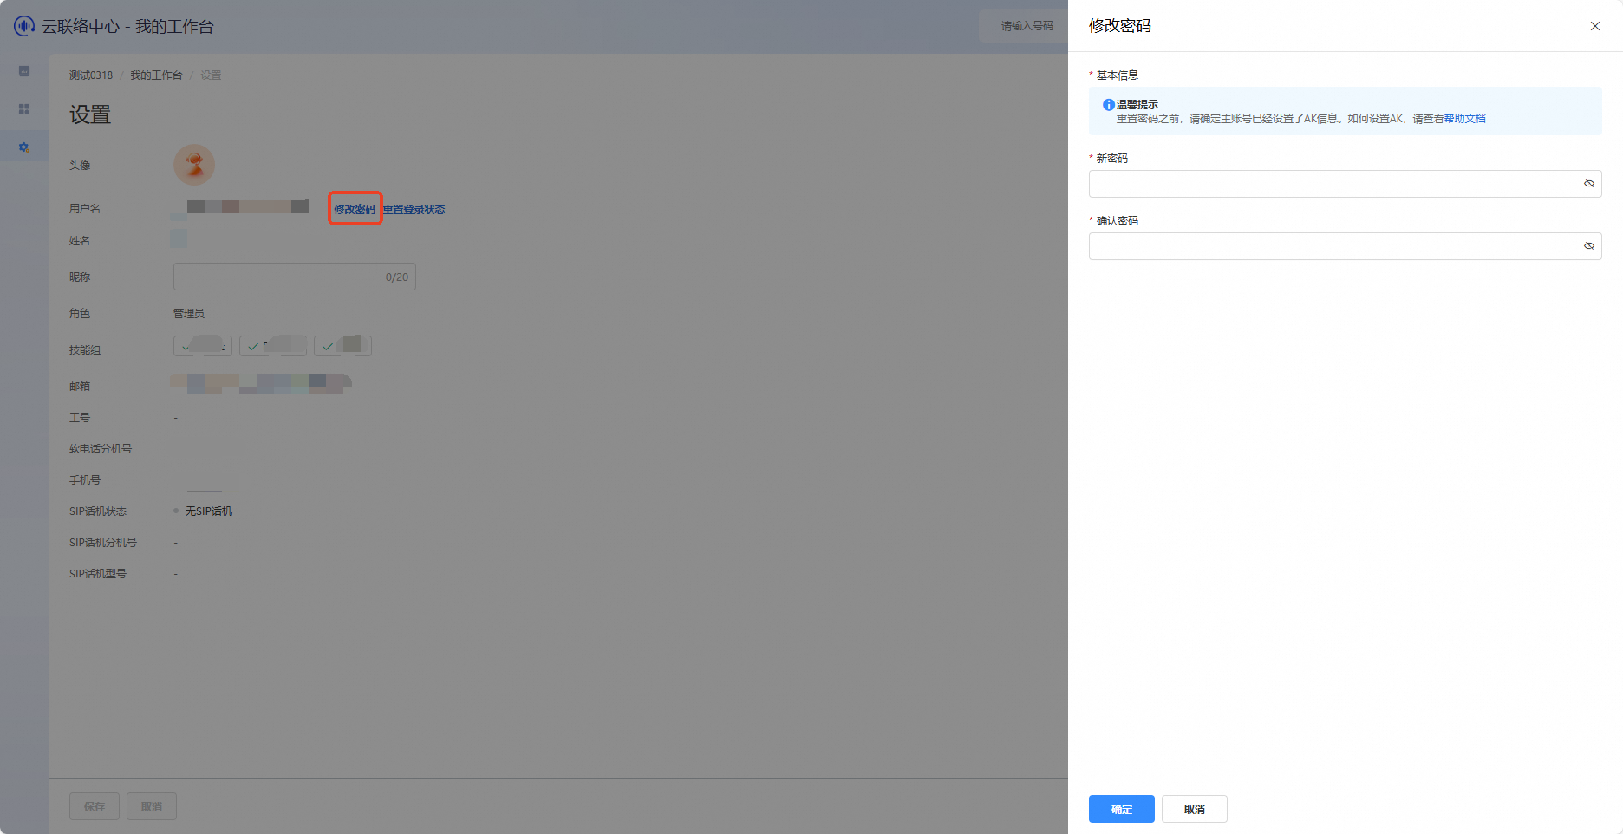Viewport: 1623px width, 834px height.
Task: Close the 修改密码 drawer with X
Action: (x=1595, y=26)
